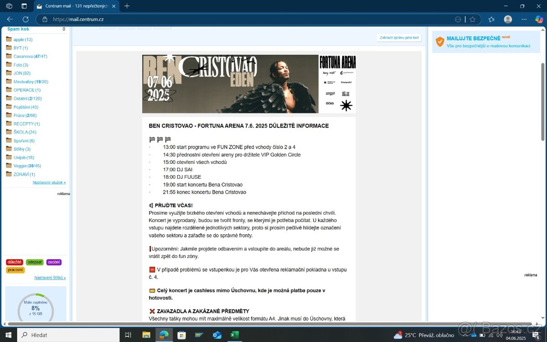This screenshot has width=547, height=342.
Task: Select the red důležité label
Action: tap(15, 262)
